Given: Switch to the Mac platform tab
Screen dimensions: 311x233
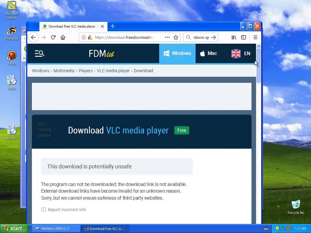Looking at the screenshot, I should click(208, 53).
